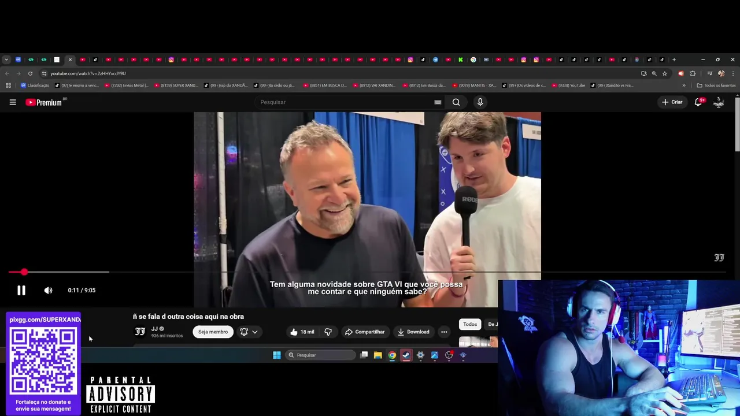Open File Explorer from the taskbar

tap(378, 355)
